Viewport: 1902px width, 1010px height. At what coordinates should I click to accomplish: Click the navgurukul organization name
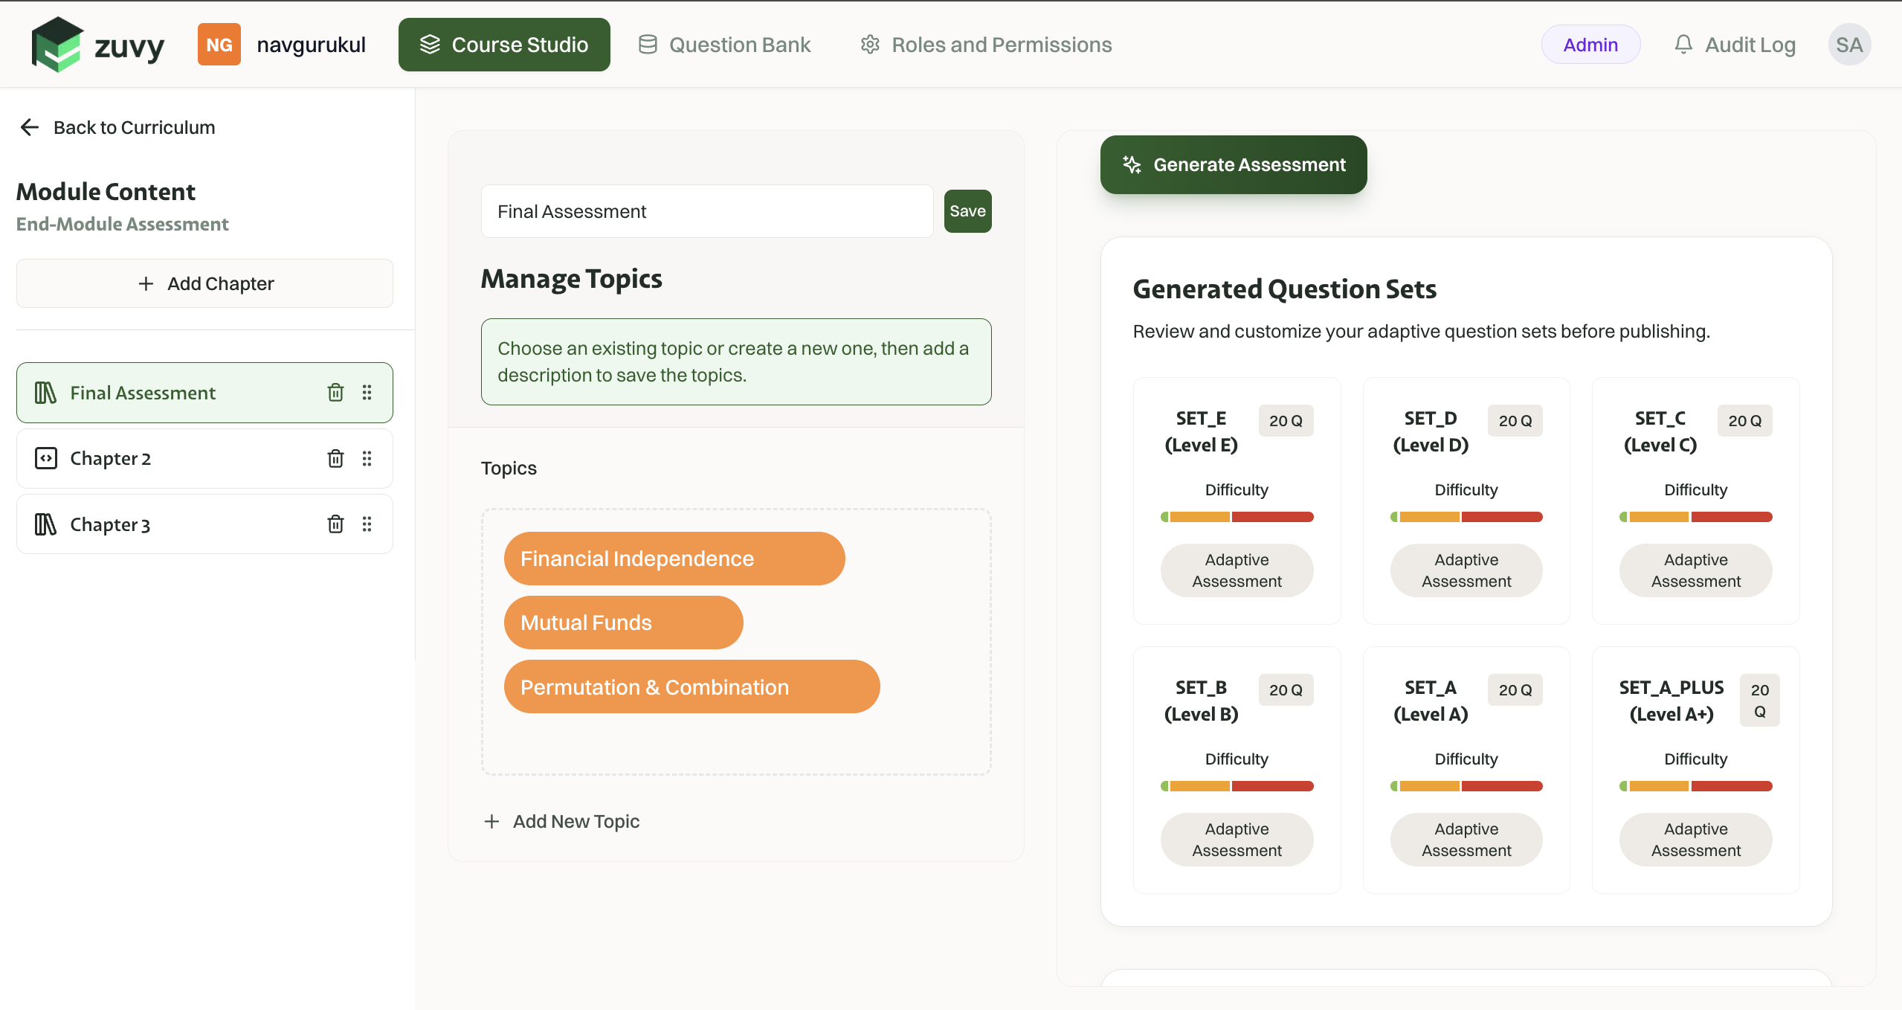pos(311,45)
